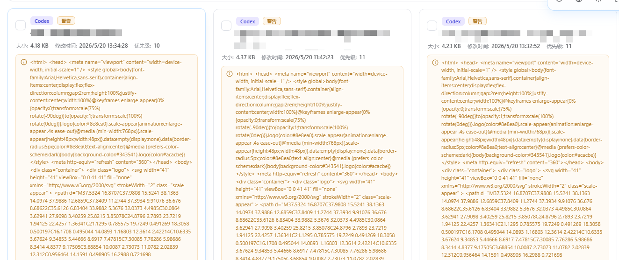This screenshot has width=619, height=260.
Task: Click the Codex tag on the 4.23 KB card
Action: [x=453, y=21]
